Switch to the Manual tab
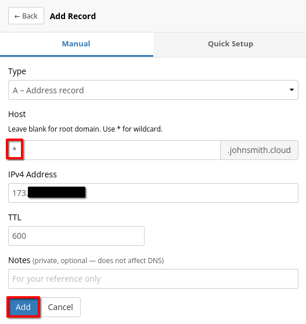This screenshot has height=324, width=306. [77, 44]
